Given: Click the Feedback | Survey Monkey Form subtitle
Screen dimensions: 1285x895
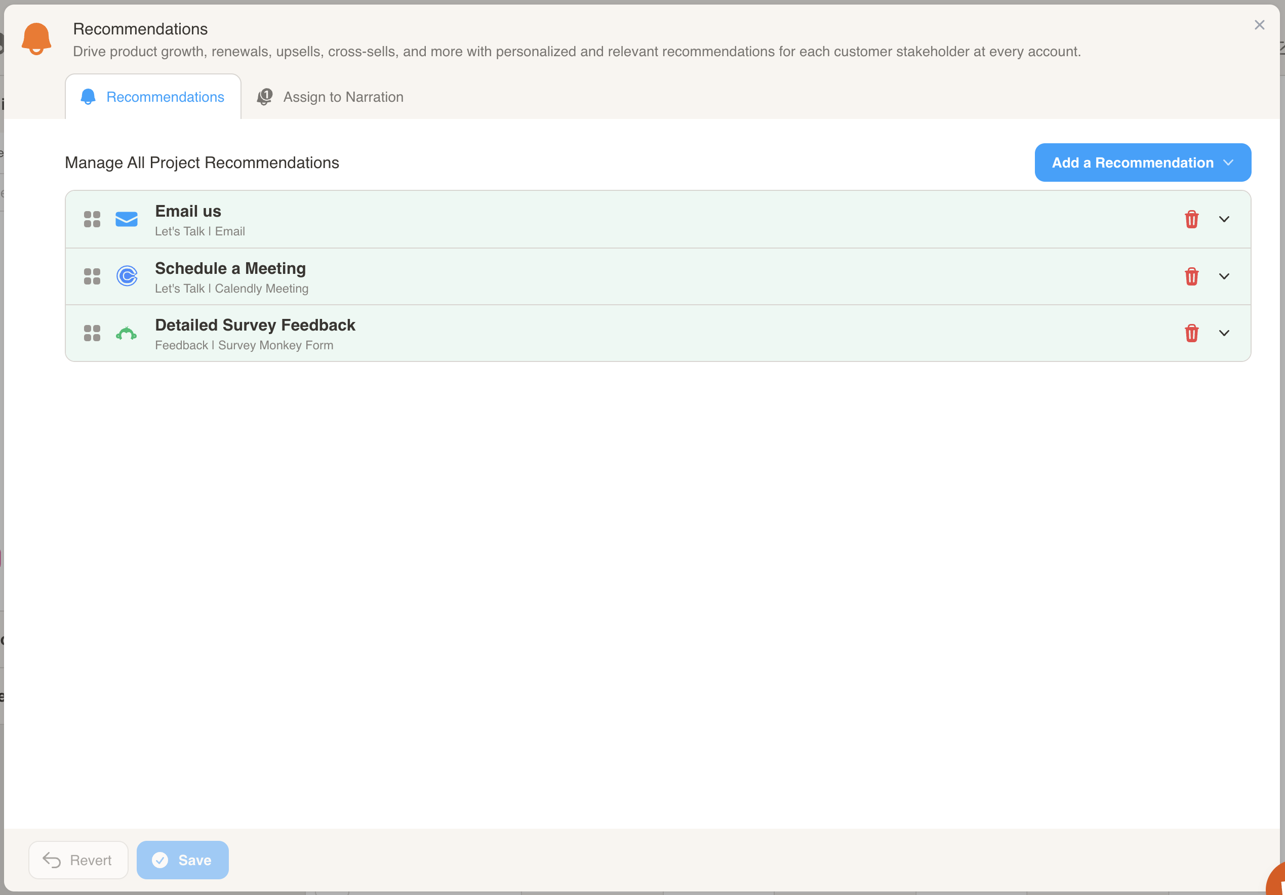Looking at the screenshot, I should pyautogui.click(x=244, y=345).
